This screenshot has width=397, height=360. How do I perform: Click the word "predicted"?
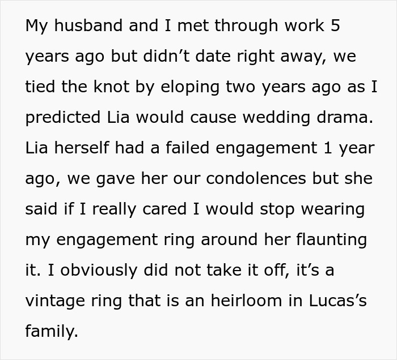point(63,118)
